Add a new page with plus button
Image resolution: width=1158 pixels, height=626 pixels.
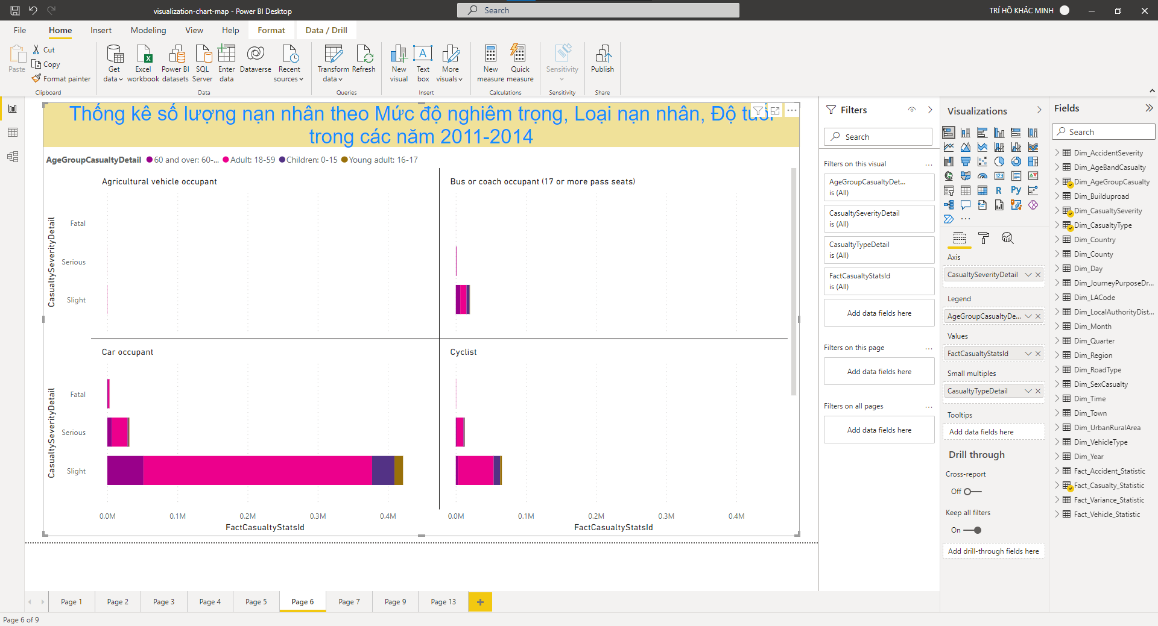tap(480, 602)
